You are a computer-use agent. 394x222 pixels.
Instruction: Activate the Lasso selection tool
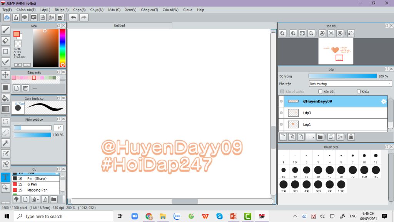click(5, 133)
